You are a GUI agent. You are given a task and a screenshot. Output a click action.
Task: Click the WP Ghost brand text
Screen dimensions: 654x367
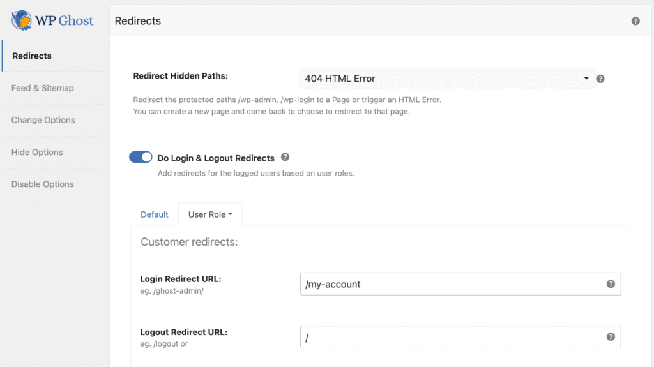point(65,20)
